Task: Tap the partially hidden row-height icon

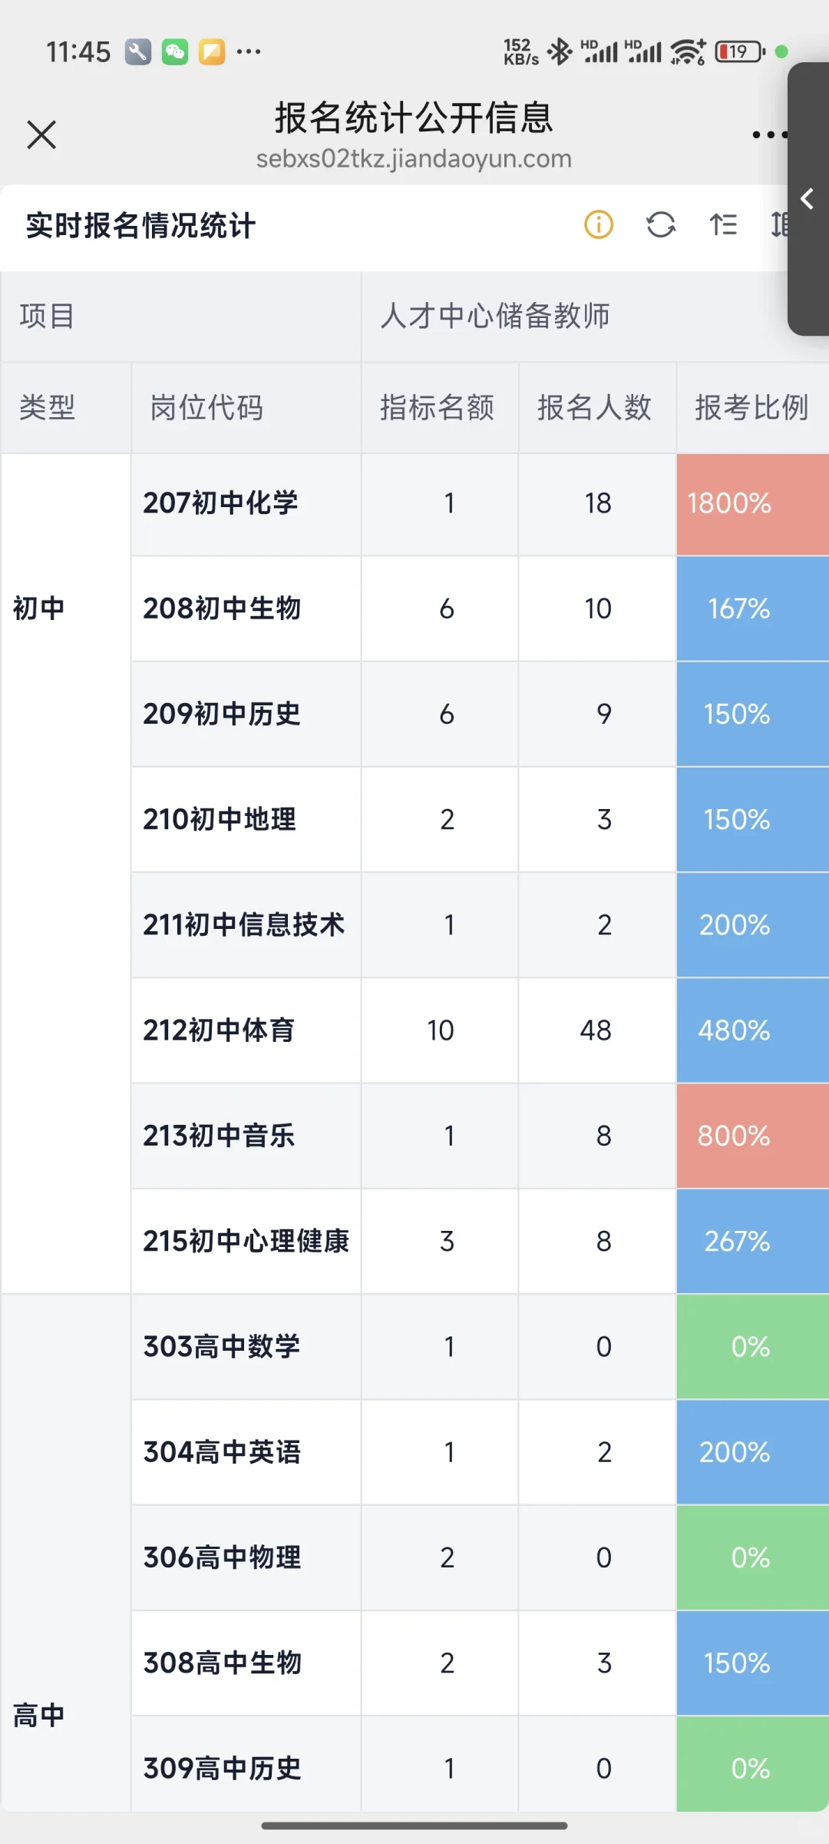Action: click(779, 224)
